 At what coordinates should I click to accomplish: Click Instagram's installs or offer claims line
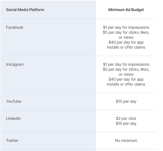126,84
